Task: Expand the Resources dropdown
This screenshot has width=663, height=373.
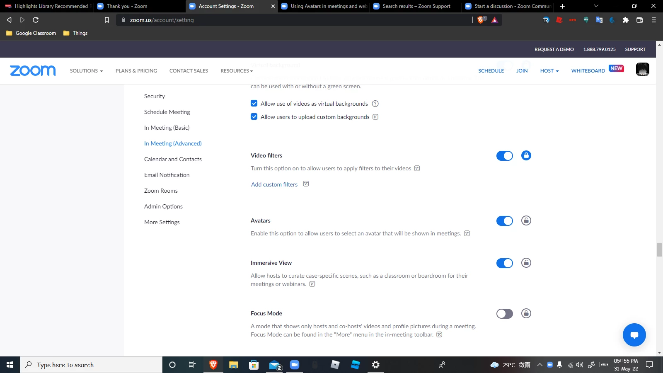Action: coord(237,71)
